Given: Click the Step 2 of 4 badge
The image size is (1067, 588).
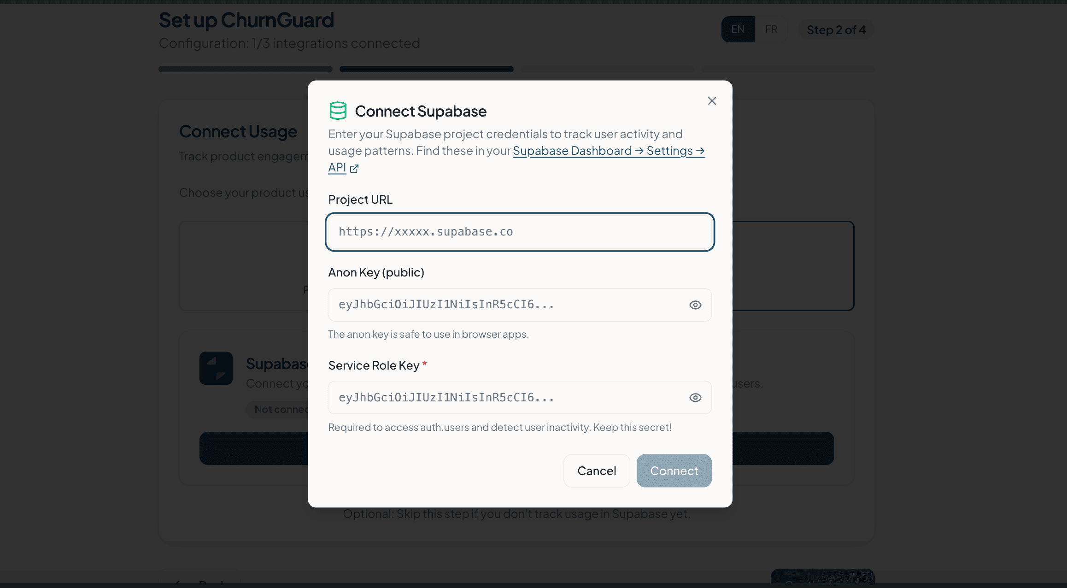Looking at the screenshot, I should point(836,30).
